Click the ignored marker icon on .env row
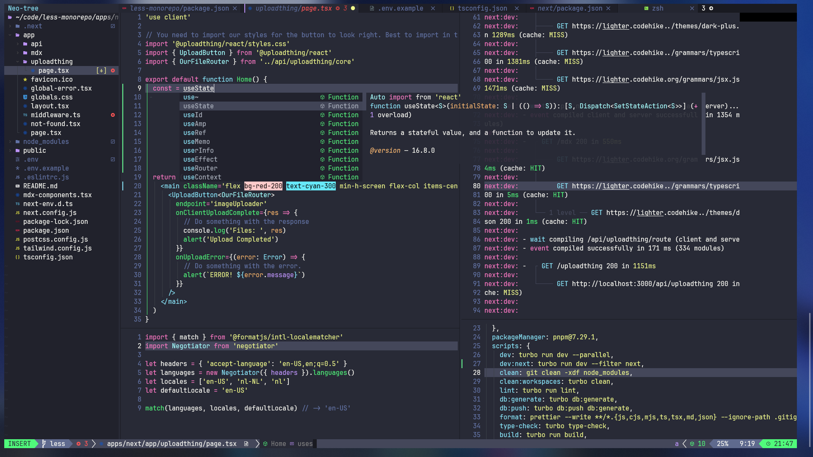Screen dimensions: 813x457 [x=113, y=160]
